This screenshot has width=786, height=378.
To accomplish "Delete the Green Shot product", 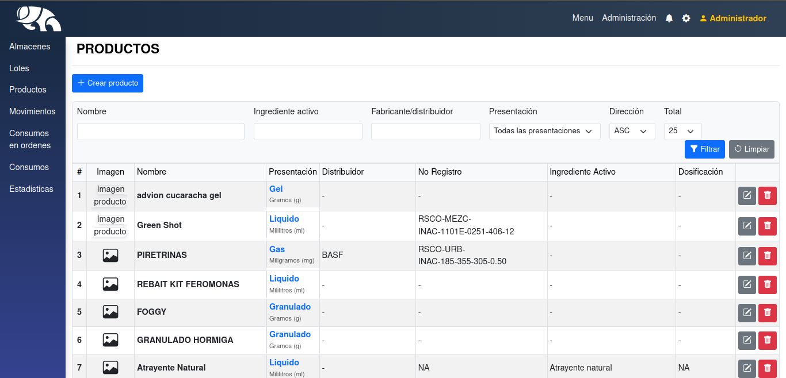I will pos(767,226).
